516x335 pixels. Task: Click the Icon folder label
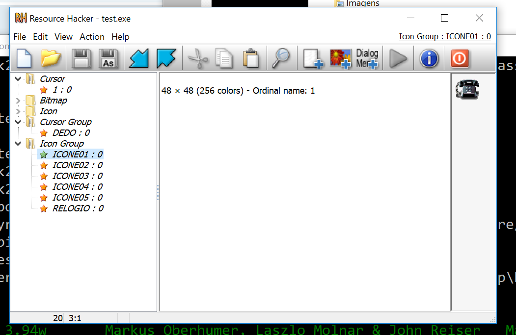coord(49,111)
